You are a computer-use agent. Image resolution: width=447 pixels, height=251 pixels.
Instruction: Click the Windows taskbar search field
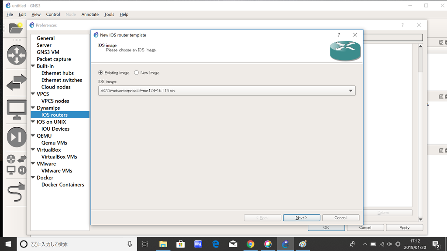point(77,244)
